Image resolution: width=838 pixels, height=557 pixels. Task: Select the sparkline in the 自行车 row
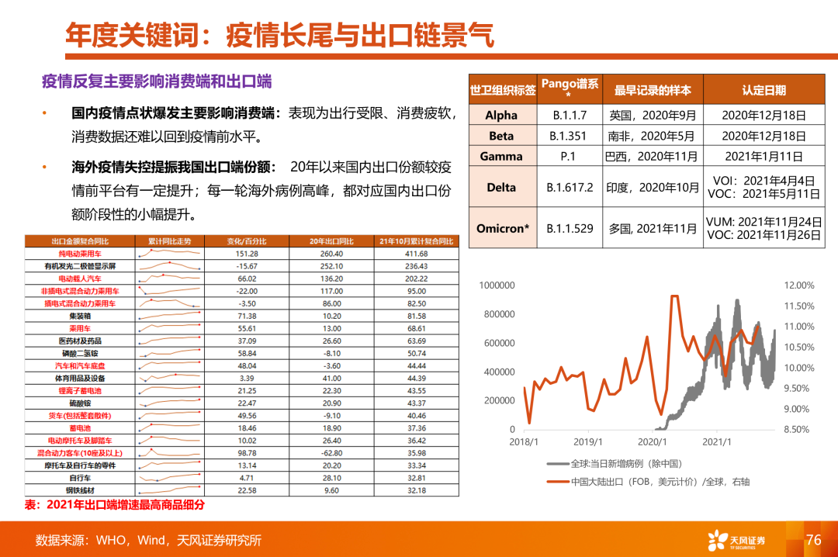pos(169,478)
